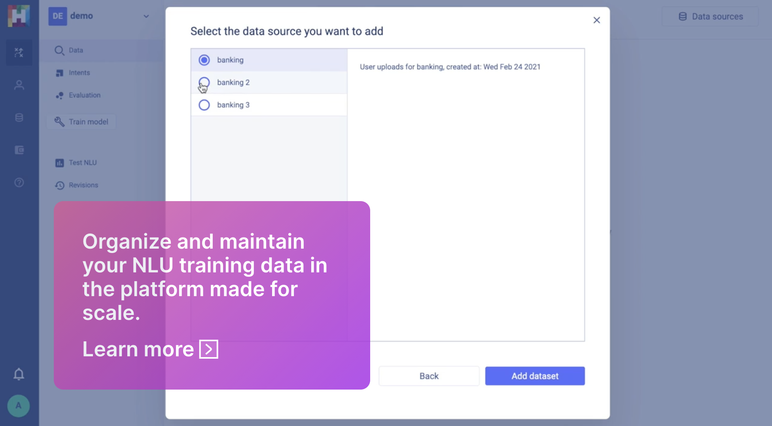Open the NLU translate icon in sidebar
This screenshot has height=426, width=772.
click(x=19, y=52)
